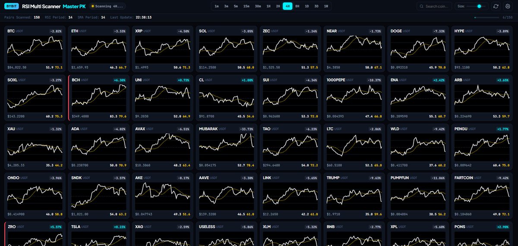This screenshot has width=518, height=246.
Task: Open the SOL chart card
Action: coord(226,49)
